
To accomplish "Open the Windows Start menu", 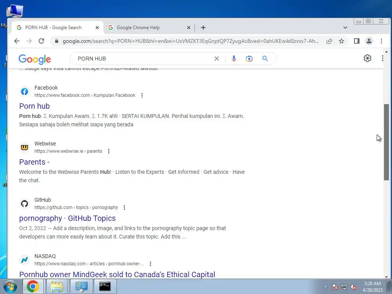I will point(10,286).
